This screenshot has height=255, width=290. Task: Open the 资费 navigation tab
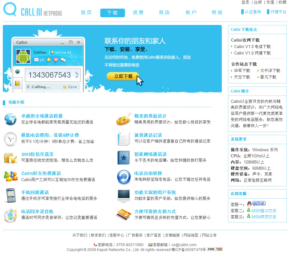(138, 13)
